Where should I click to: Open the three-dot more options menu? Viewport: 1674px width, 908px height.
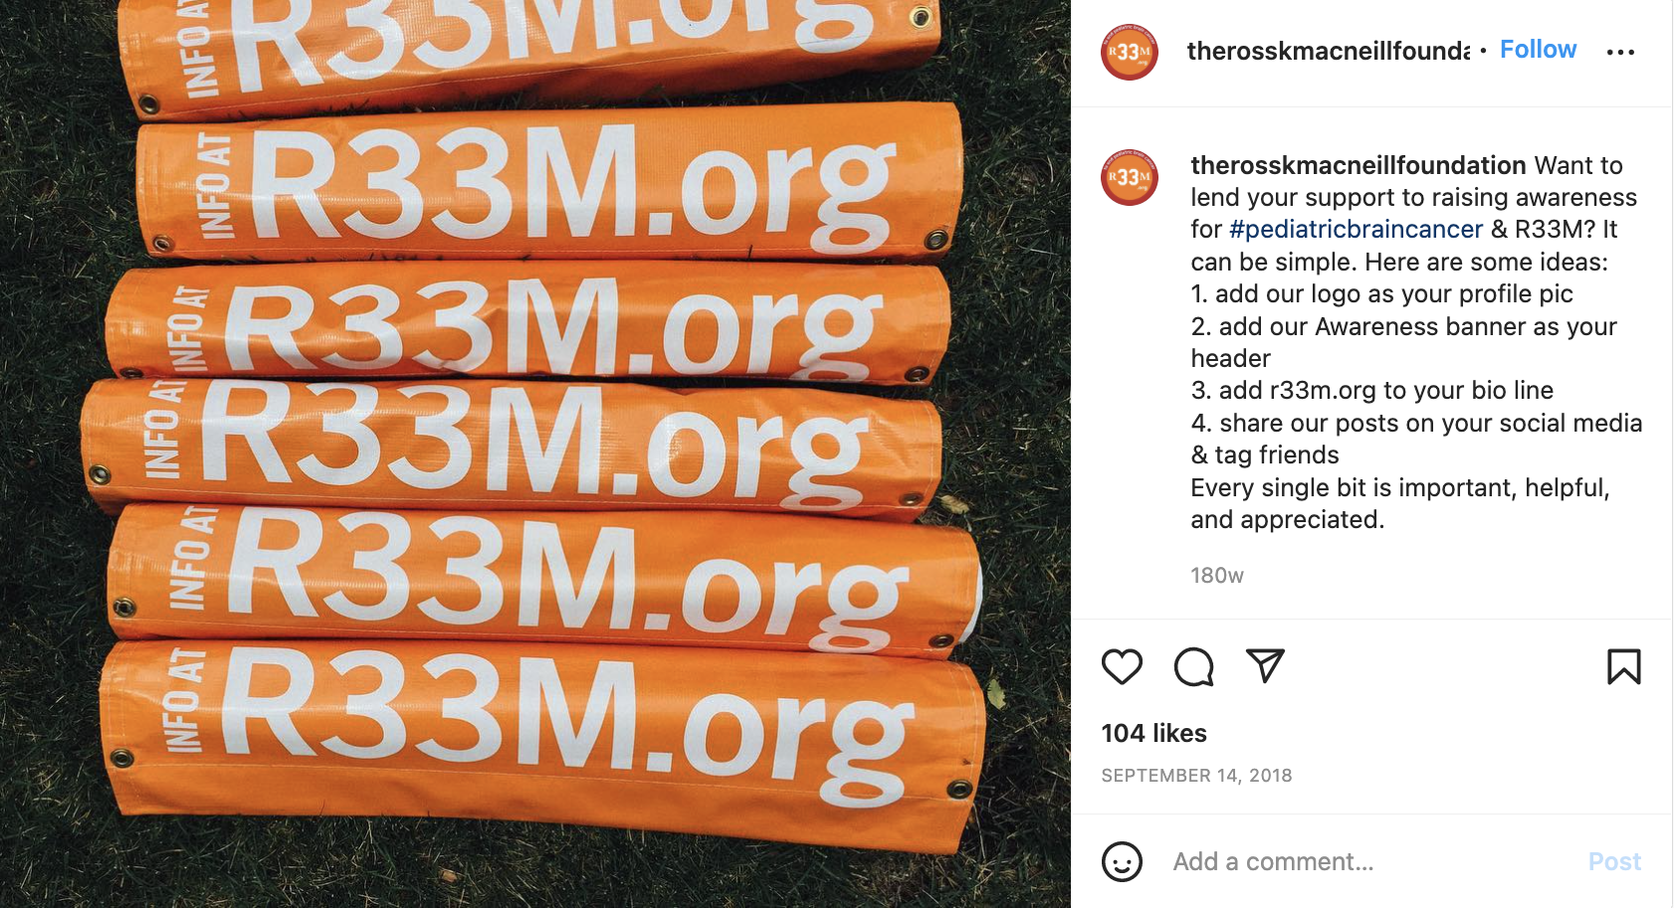point(1620,52)
